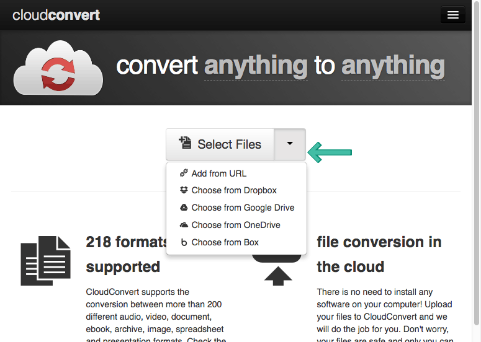Click the Dropbox icon in menu
481x342 pixels.
(x=184, y=190)
